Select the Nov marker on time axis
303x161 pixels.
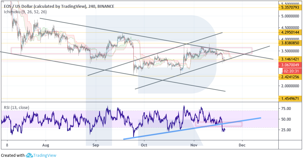(194, 145)
